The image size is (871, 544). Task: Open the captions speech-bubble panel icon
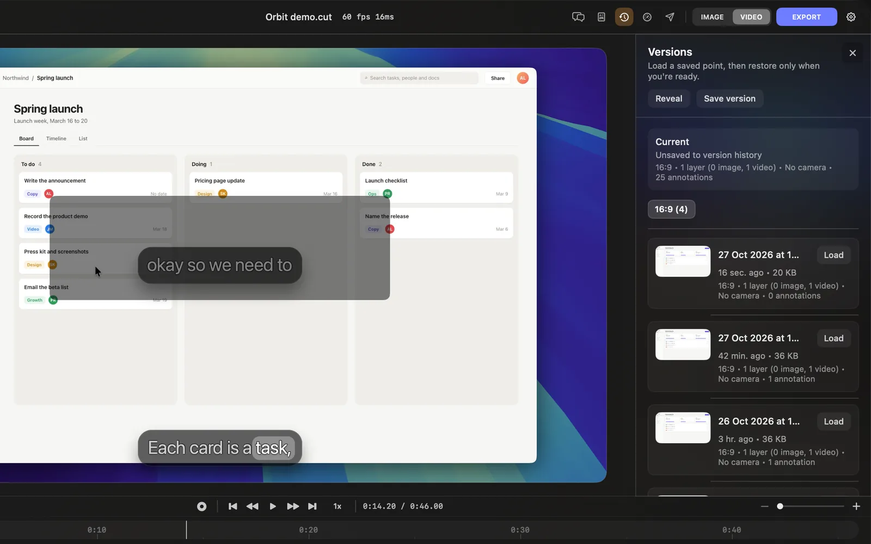click(578, 17)
